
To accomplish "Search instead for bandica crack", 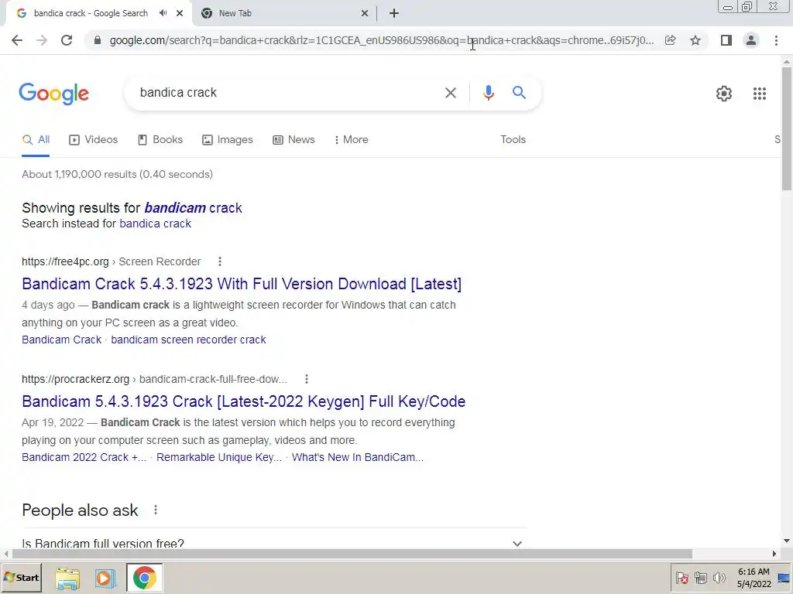I will click(x=155, y=224).
